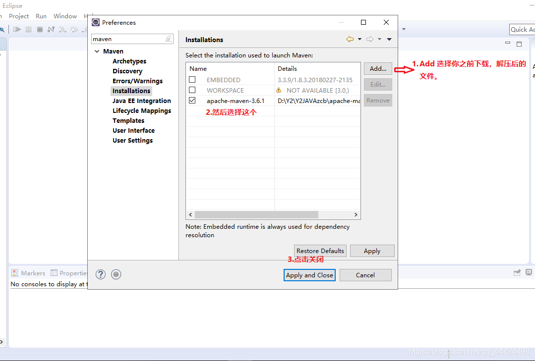Collapse the Maven tree node
535x361 pixels.
pos(97,51)
